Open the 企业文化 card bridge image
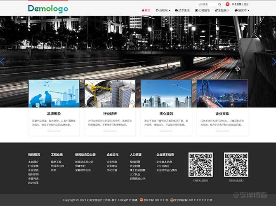 [x=222, y=94]
